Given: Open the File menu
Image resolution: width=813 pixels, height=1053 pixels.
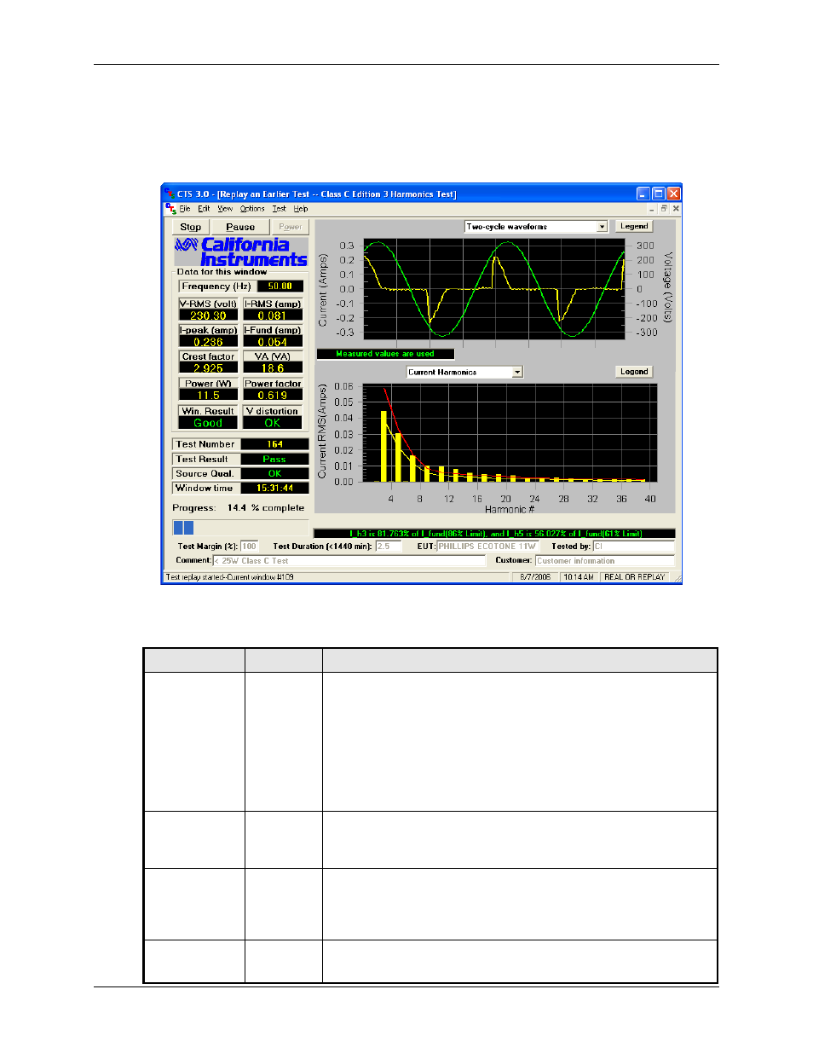Looking at the screenshot, I should 185,209.
